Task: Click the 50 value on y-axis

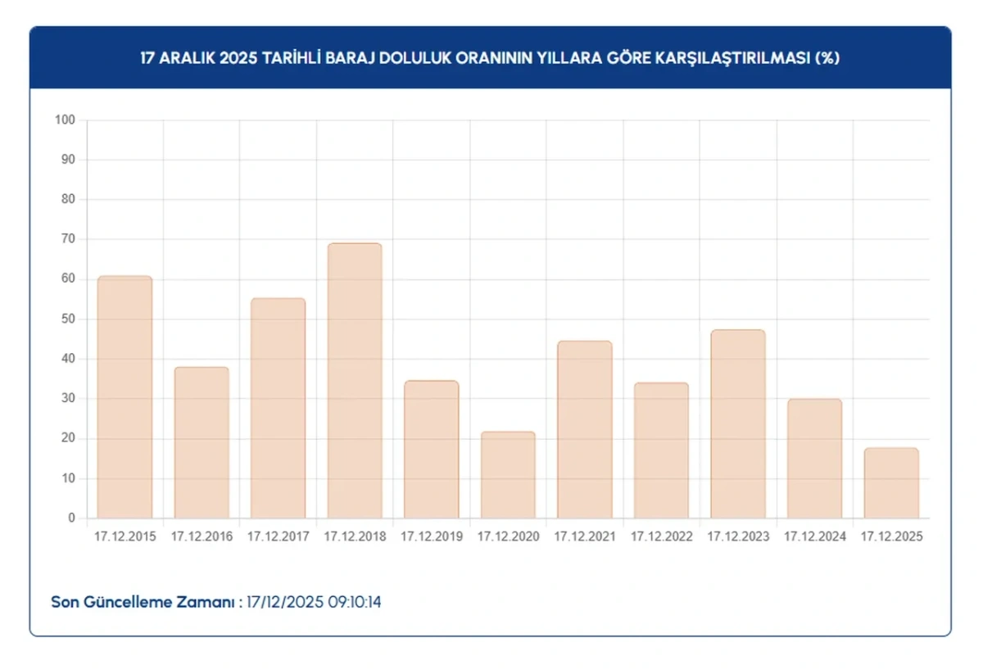Action: pyautogui.click(x=68, y=319)
